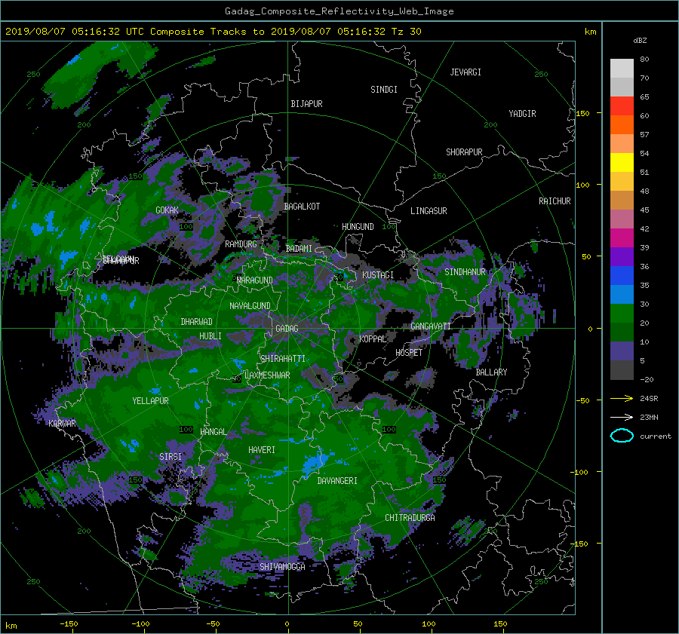The height and width of the screenshot is (634, 679).
Task: Select the red 65 dBZ color swatch
Action: pyautogui.click(x=622, y=106)
